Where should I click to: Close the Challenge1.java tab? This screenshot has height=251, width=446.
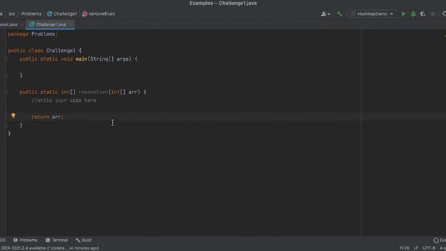click(x=70, y=24)
